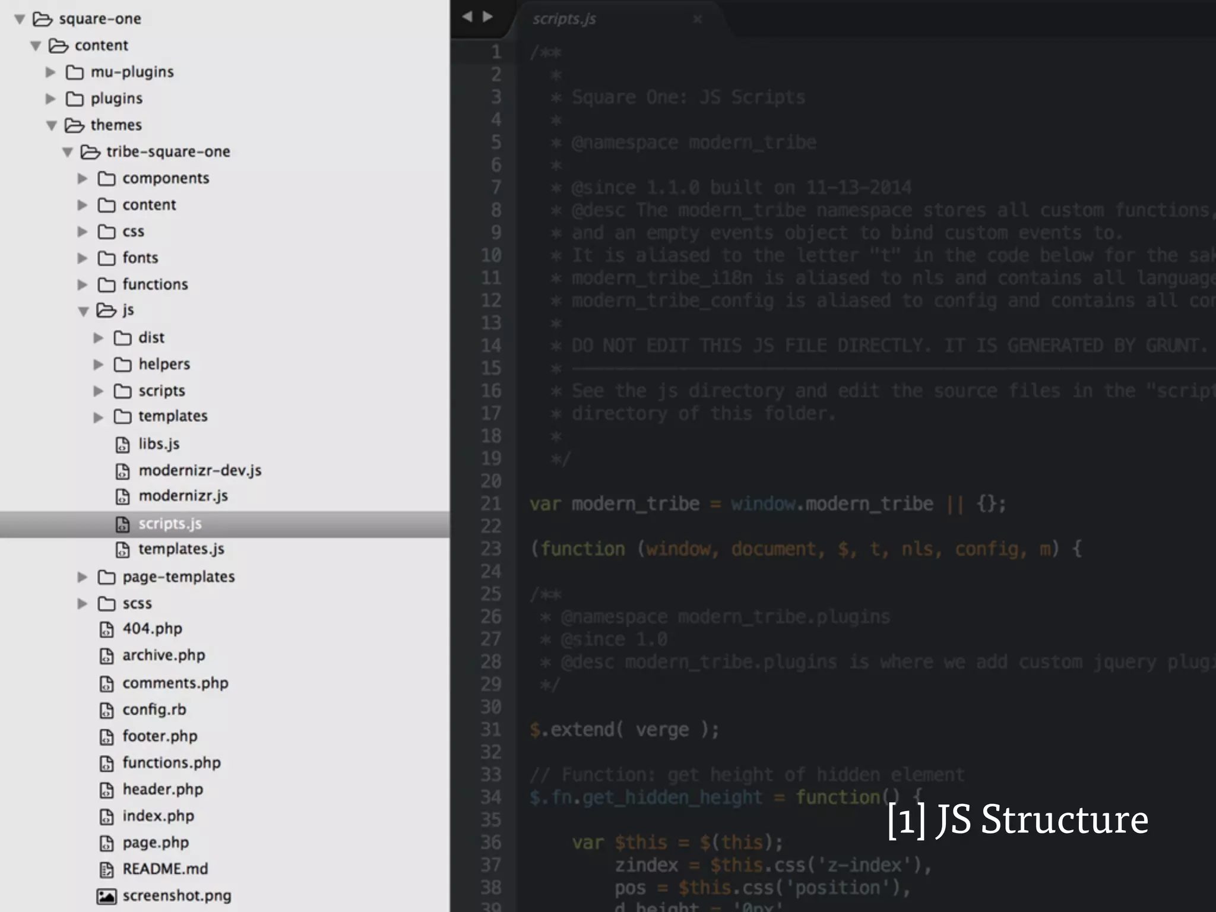Collapse the tribe-square-one folder arrow
This screenshot has height=912, width=1216.
point(68,152)
